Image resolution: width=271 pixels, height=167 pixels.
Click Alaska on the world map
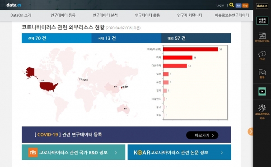click(30, 72)
